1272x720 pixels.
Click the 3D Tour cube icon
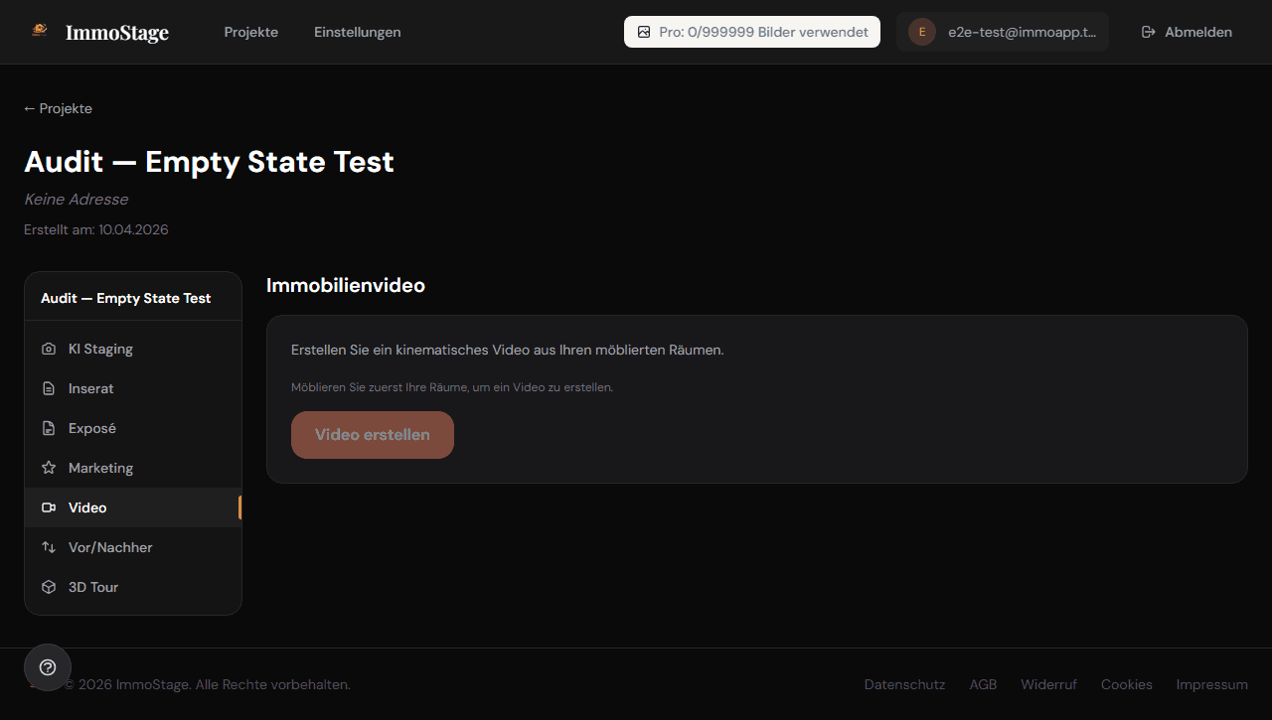tap(48, 587)
